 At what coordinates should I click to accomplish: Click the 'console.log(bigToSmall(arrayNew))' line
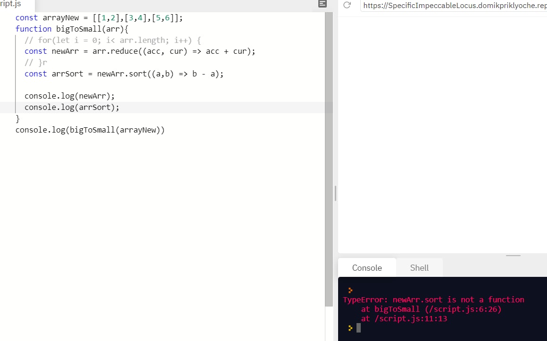pos(90,130)
